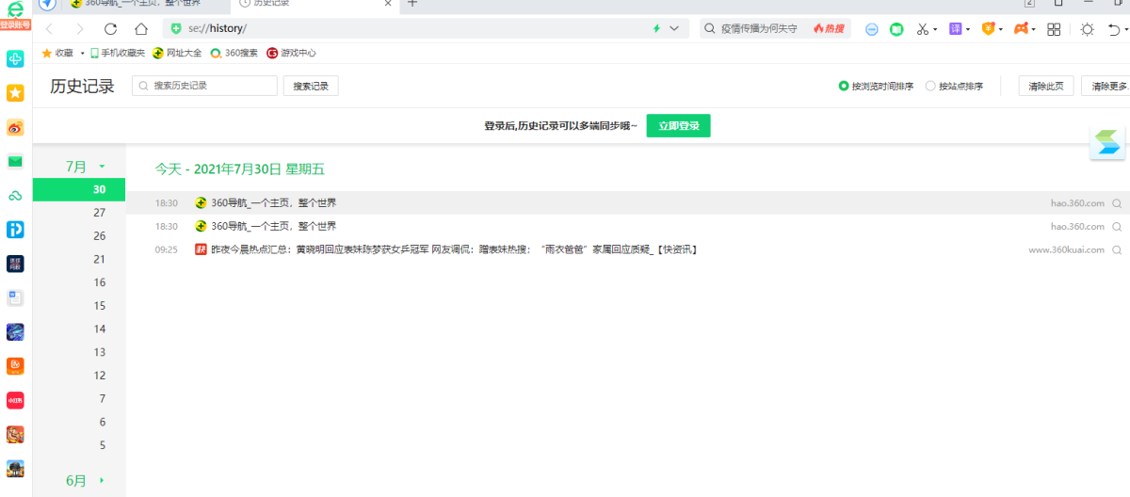Image resolution: width=1130 pixels, height=497 pixels.
Task: Expand the 6月 month section
Action: click(102, 481)
